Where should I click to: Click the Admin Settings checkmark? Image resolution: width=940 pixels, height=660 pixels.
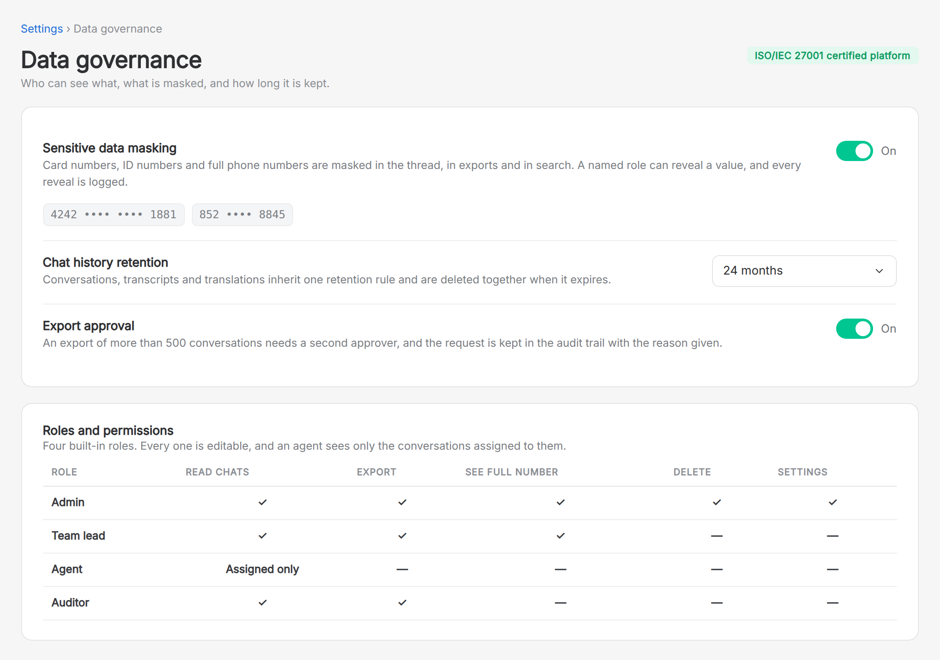[833, 502]
